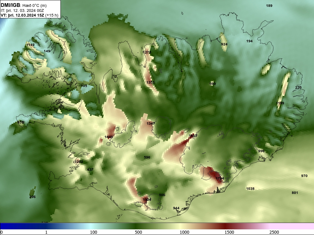Screen dimensions: 314x235
Task: Click the map value 220
Action: (298, 87)
